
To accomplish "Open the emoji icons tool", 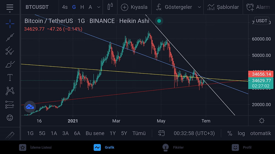I will click(x=10, y=118).
